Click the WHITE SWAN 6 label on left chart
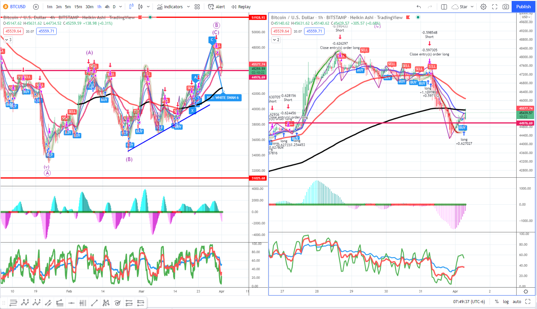Screen dimensions: 537x309 [223, 98]
